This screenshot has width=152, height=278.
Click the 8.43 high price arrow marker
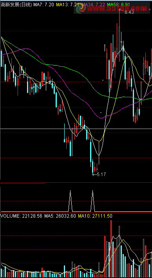pos(127,12)
